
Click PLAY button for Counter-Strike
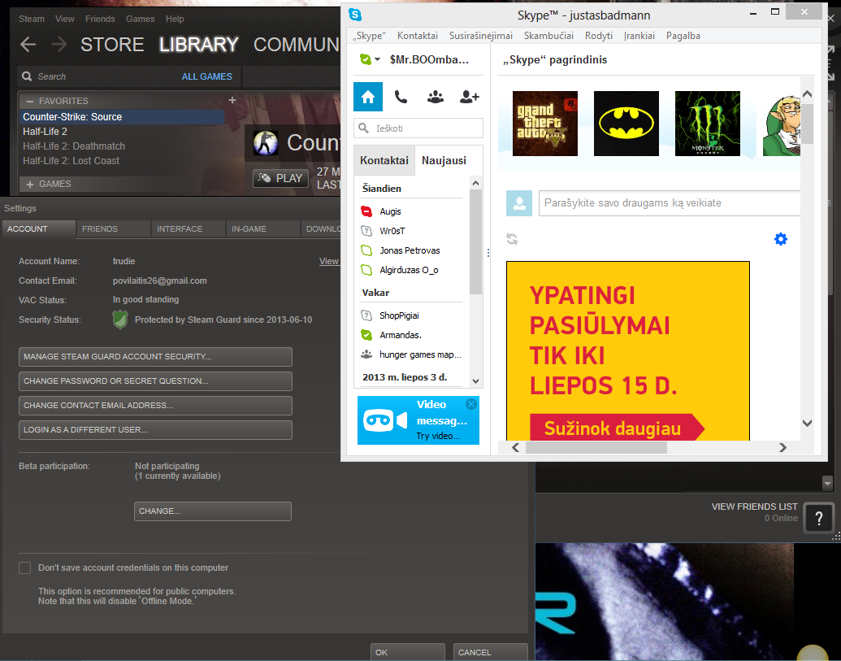pos(281,178)
